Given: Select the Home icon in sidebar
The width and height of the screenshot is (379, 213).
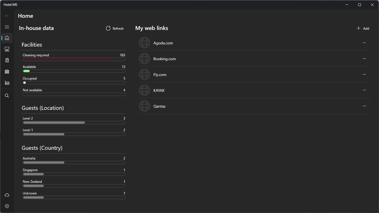Looking at the screenshot, I should (x=7, y=38).
